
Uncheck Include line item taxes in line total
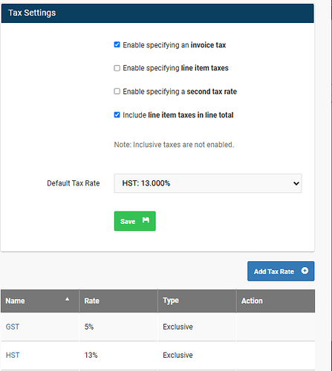pos(117,115)
